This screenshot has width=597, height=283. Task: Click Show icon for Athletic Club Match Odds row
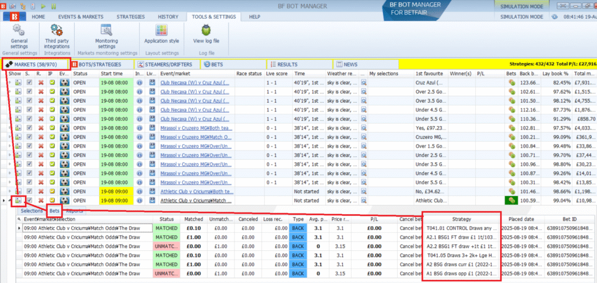(x=18, y=200)
